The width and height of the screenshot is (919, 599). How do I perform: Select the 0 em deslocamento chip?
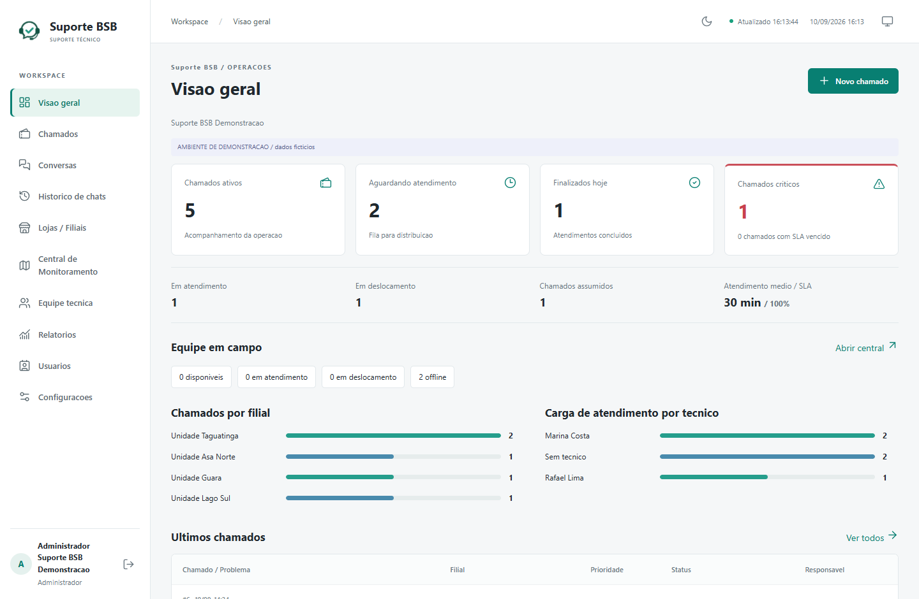[363, 377]
